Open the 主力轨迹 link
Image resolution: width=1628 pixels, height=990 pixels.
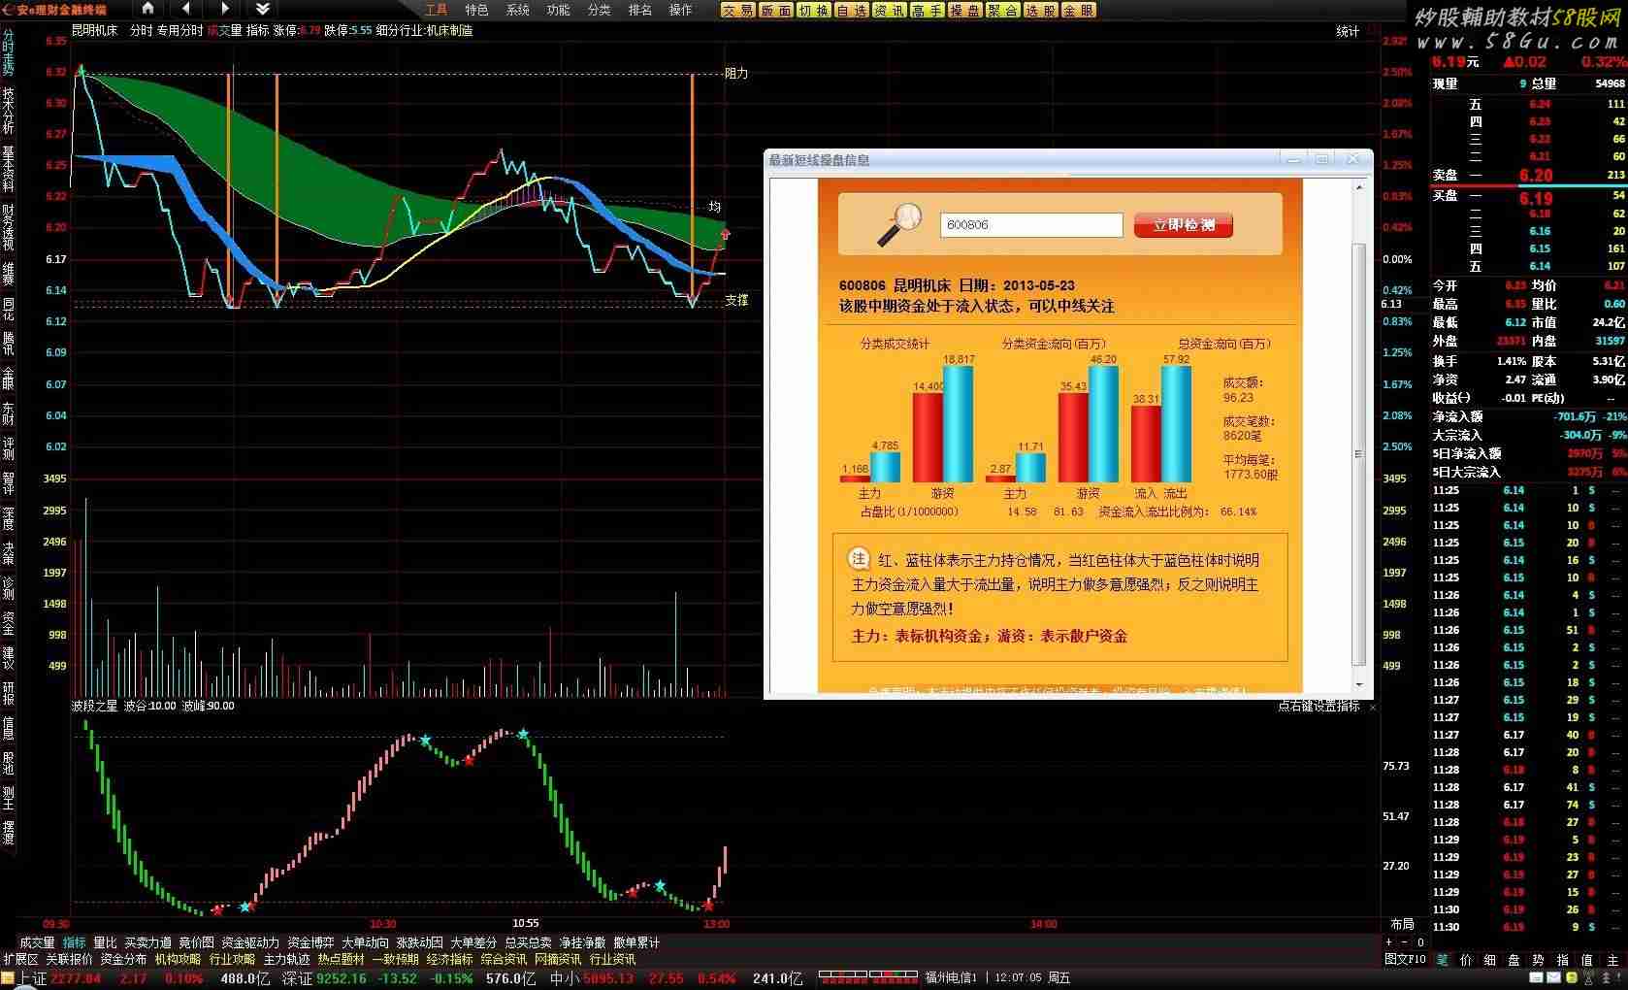[x=287, y=959]
